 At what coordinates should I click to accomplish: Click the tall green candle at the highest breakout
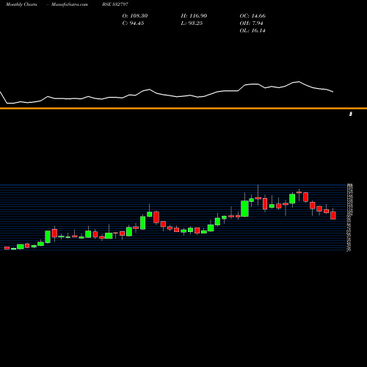point(244,208)
